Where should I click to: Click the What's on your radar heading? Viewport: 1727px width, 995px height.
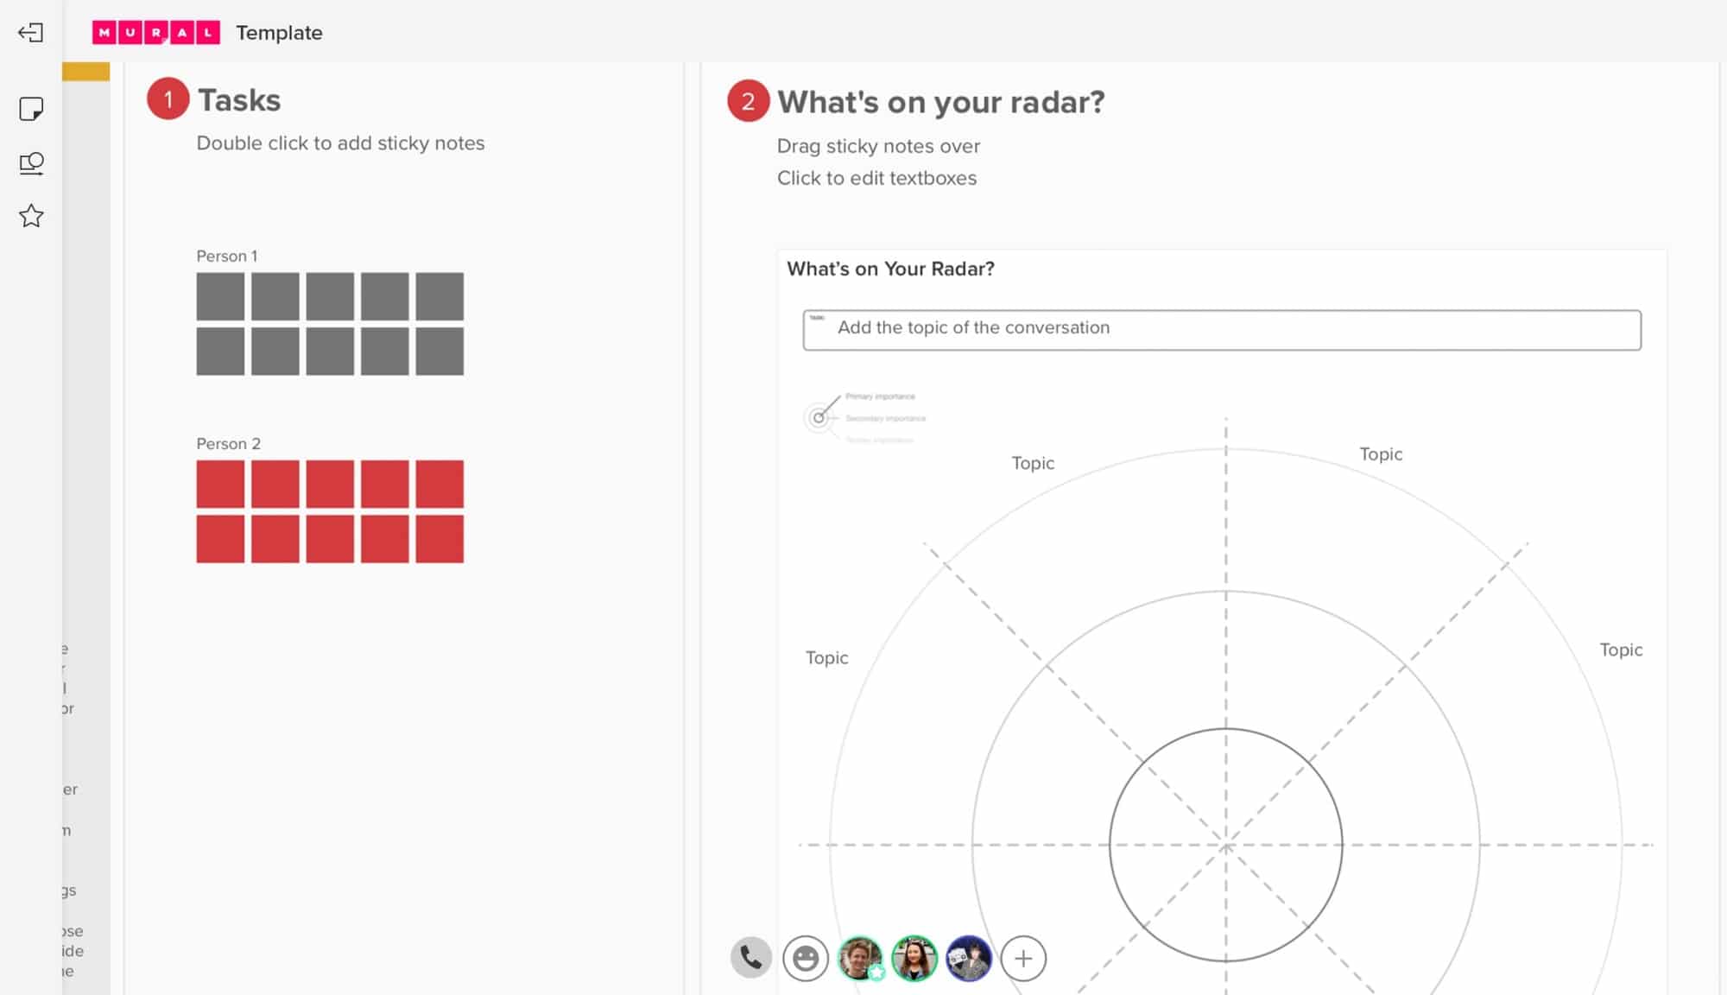tap(940, 101)
